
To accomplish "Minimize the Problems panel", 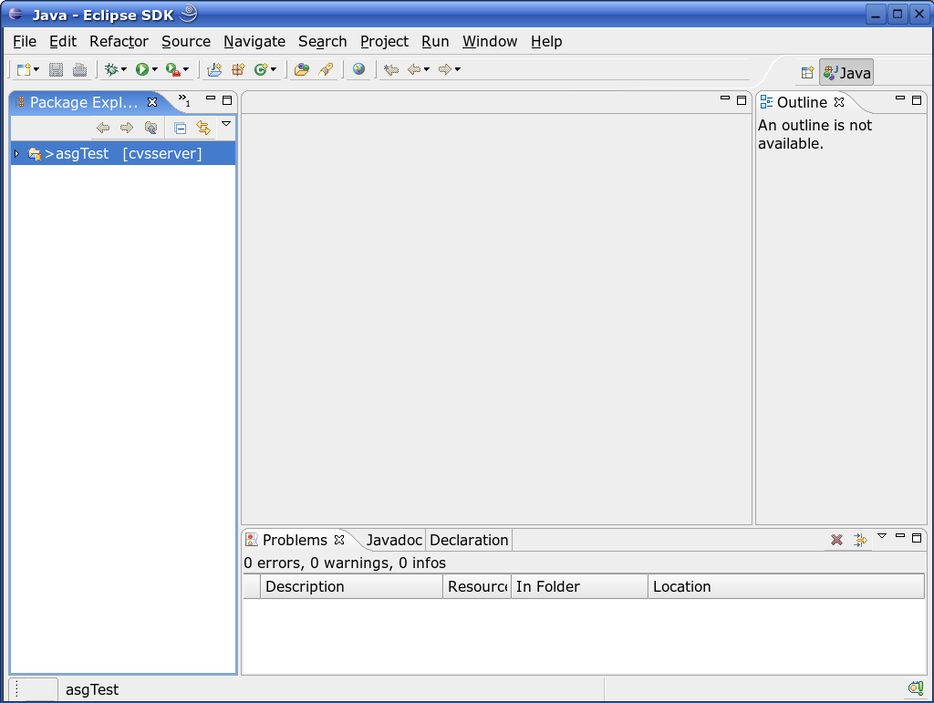I will pos(900,535).
